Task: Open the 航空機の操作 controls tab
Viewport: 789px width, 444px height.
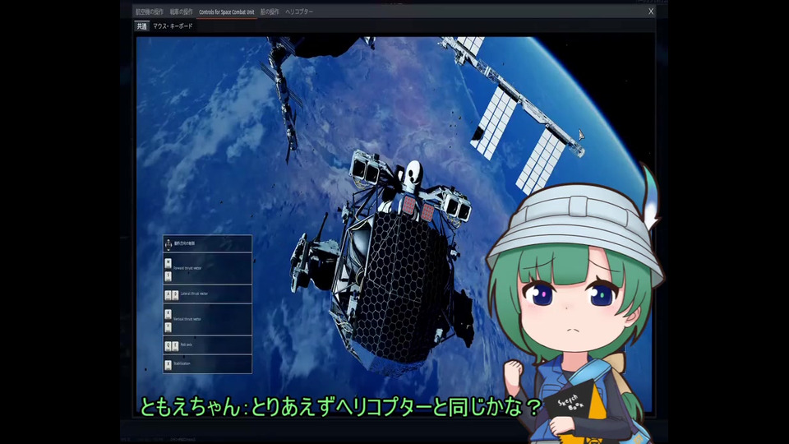Action: pyautogui.click(x=150, y=12)
